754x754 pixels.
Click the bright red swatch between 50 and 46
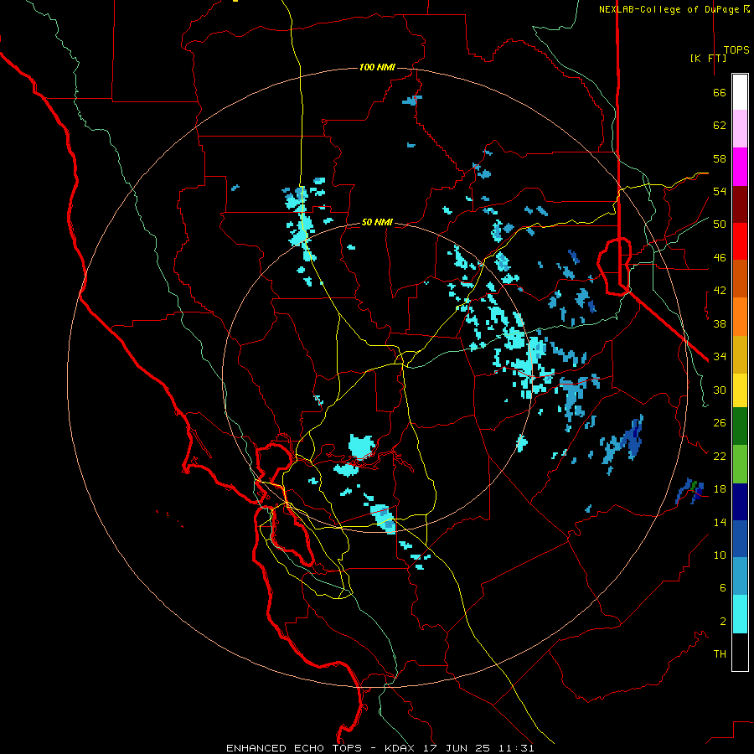pos(740,241)
